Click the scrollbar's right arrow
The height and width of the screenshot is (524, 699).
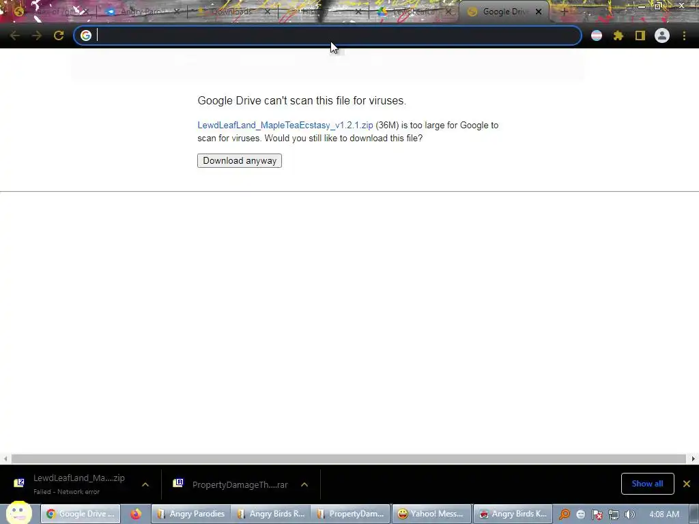(x=694, y=459)
